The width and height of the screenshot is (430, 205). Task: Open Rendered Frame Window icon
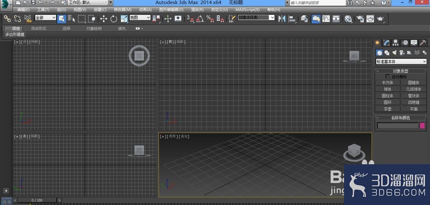(x=370, y=18)
